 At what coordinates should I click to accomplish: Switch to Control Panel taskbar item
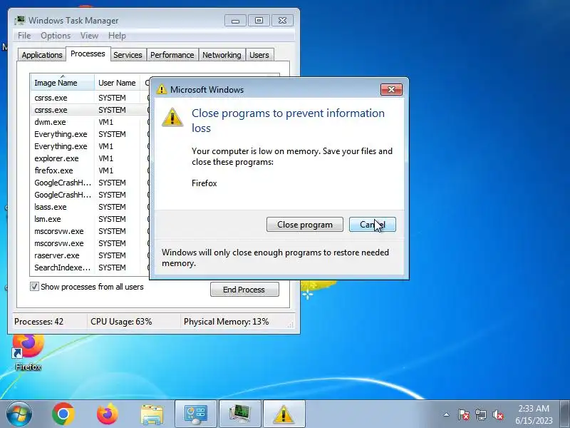[196, 414]
